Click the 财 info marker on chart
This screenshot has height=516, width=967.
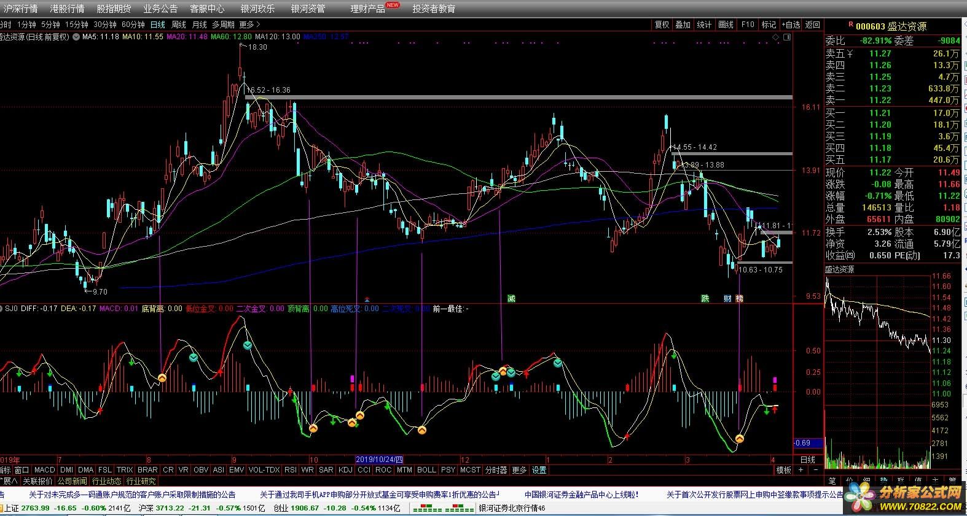(727, 299)
